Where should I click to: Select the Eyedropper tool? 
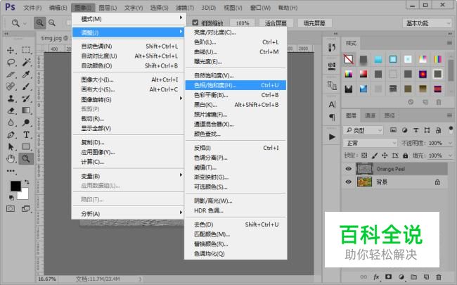[26, 75]
